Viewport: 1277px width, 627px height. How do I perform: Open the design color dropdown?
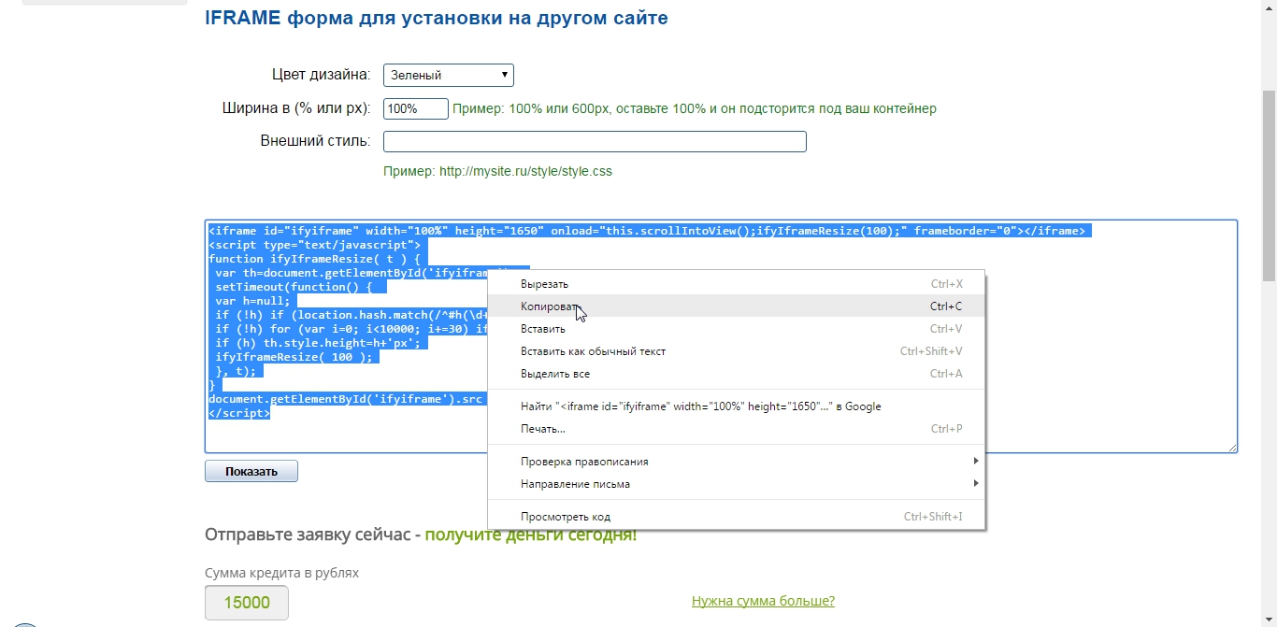[x=448, y=75]
